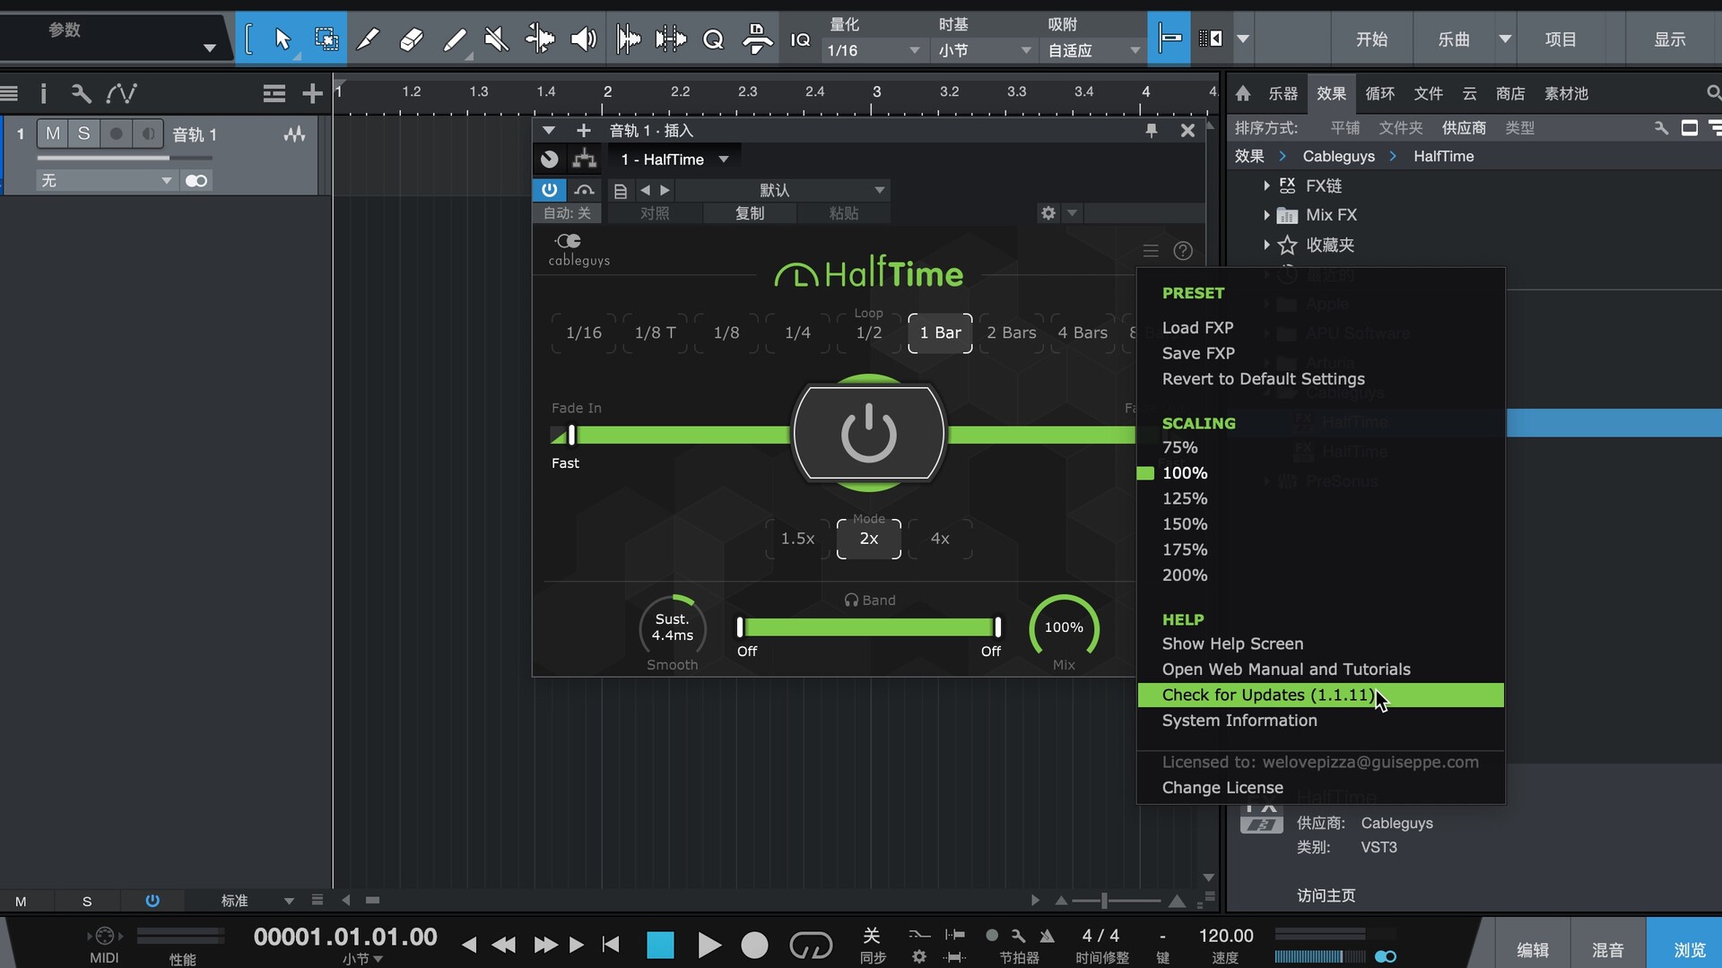Solo track 音轨 1
The image size is (1722, 968).
click(x=83, y=134)
